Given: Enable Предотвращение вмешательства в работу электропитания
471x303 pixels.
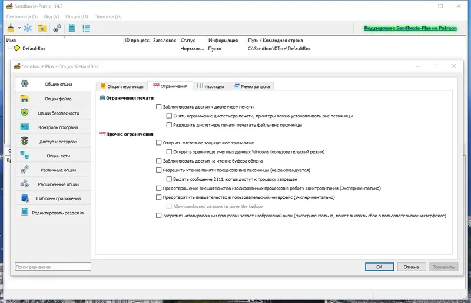Looking at the screenshot, I should pos(158,188).
